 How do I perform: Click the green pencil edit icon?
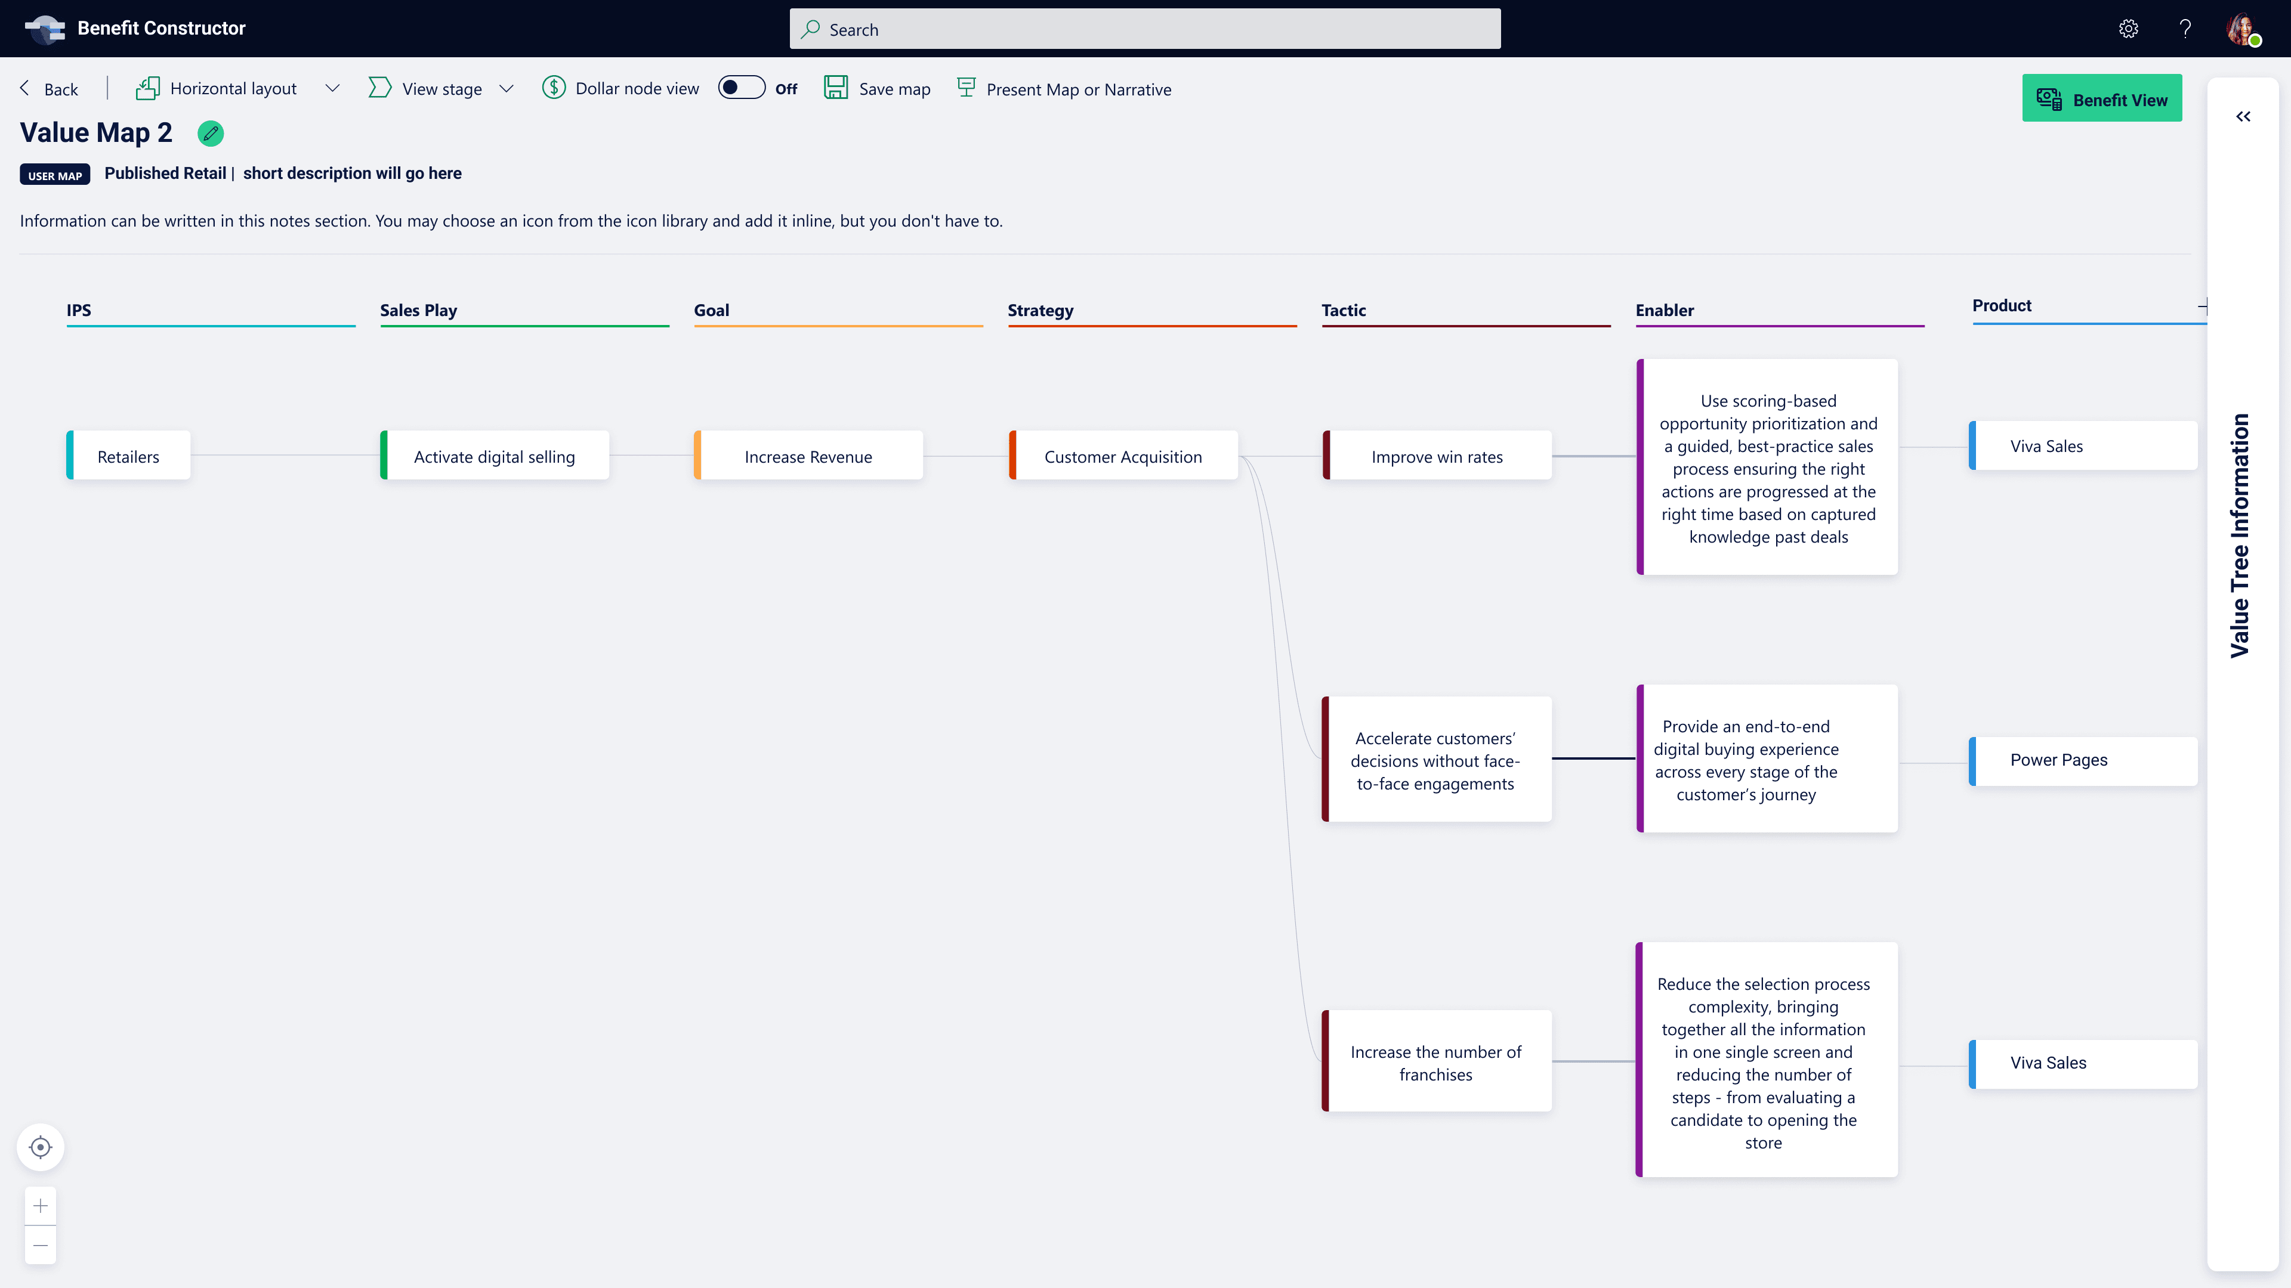point(211,134)
